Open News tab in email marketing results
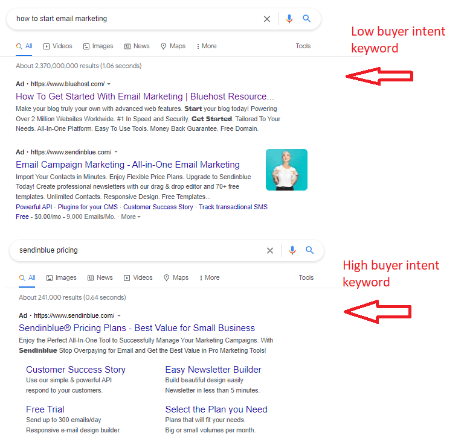Screen dimensions: 467x439 tap(137, 46)
